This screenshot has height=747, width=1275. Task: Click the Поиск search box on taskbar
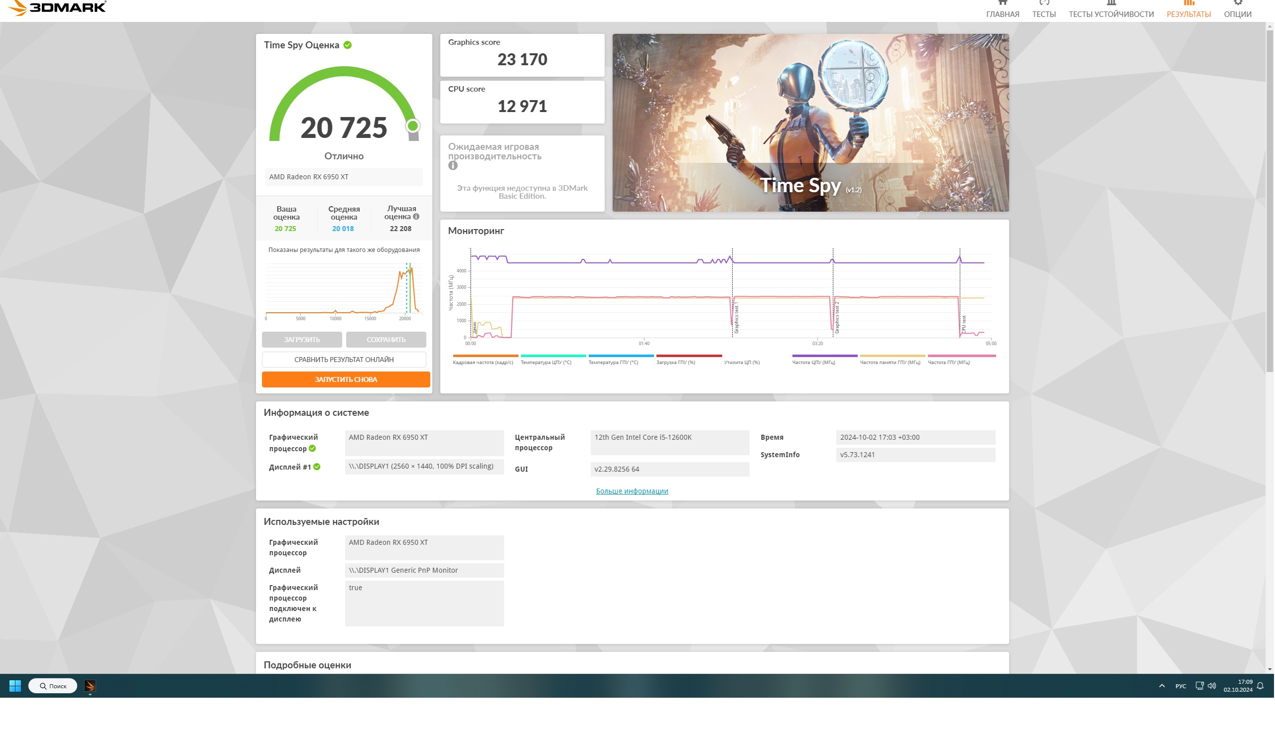[53, 686]
